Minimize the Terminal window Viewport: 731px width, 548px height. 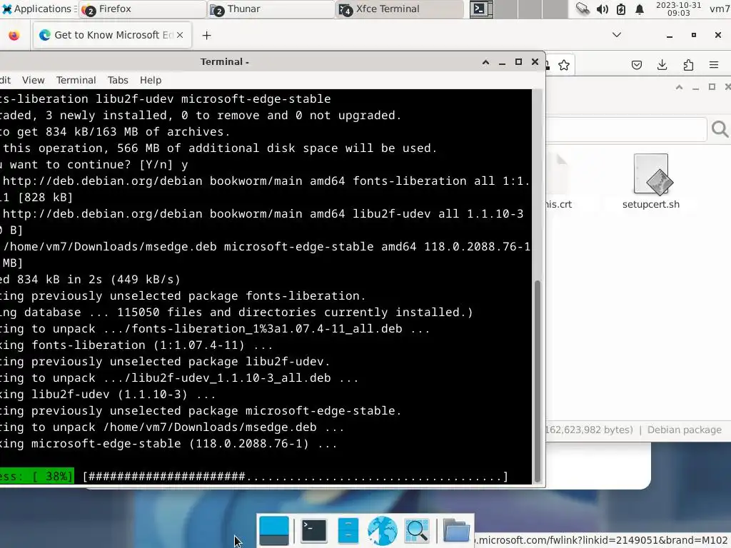click(x=502, y=62)
